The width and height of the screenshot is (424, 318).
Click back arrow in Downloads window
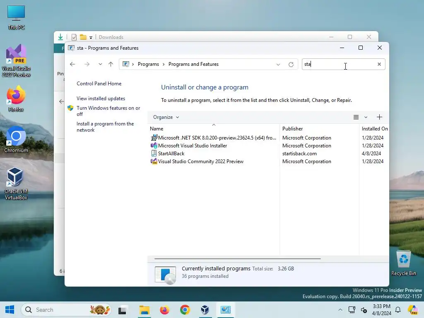tap(61, 101)
